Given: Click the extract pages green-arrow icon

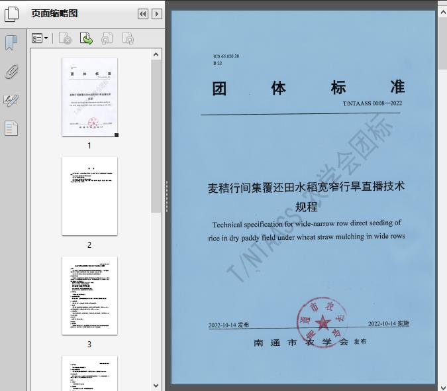Looking at the screenshot, I should [86, 38].
